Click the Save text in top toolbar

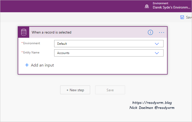coord(189,17)
